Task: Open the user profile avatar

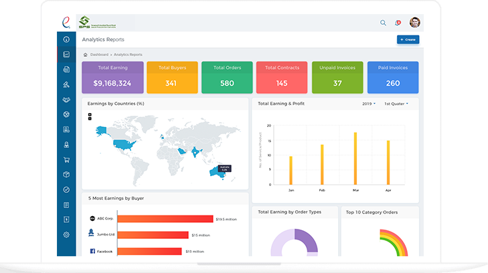Action: click(x=415, y=22)
